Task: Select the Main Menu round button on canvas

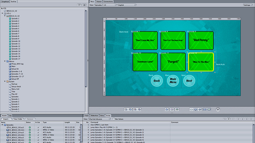Action: 173,81
